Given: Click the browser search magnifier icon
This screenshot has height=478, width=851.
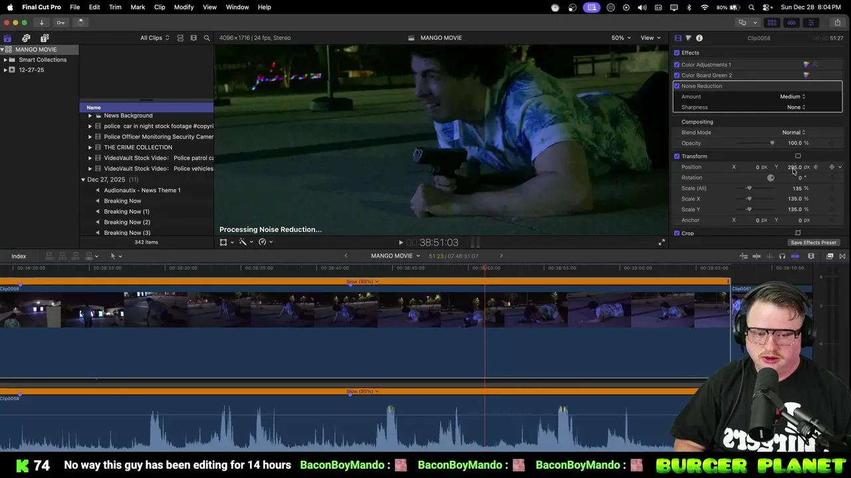Looking at the screenshot, I should click(207, 38).
